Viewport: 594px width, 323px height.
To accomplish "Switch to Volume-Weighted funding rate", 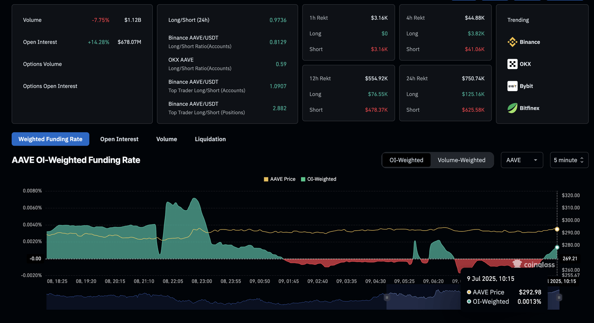I will pyautogui.click(x=461, y=160).
